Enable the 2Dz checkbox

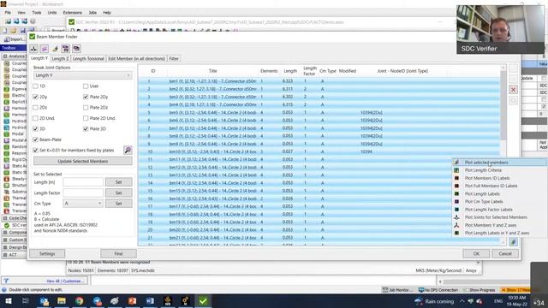point(35,108)
